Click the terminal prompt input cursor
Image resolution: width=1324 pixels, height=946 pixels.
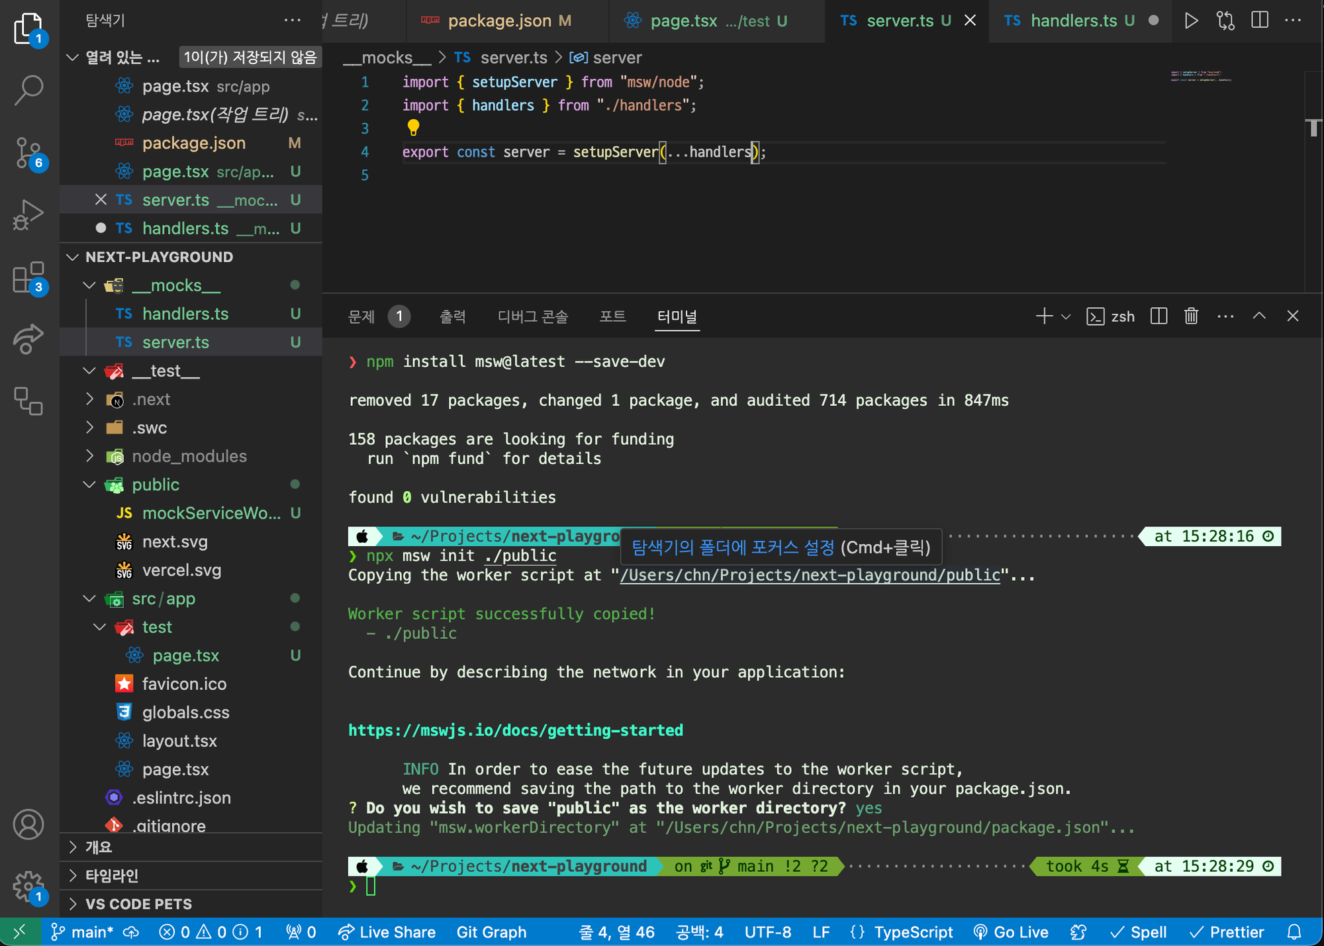pos(371,886)
